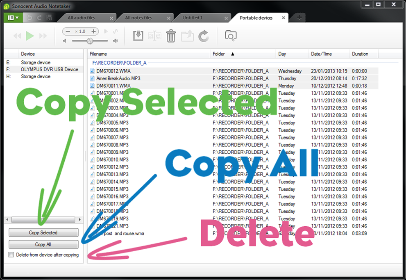
Task: Close the All audio files tab
Action: (x=111, y=18)
